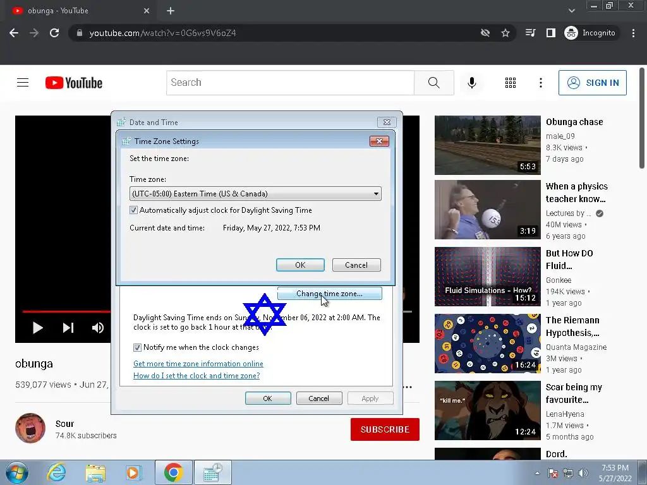Toggle Notify me when the clock changes

coord(137,347)
